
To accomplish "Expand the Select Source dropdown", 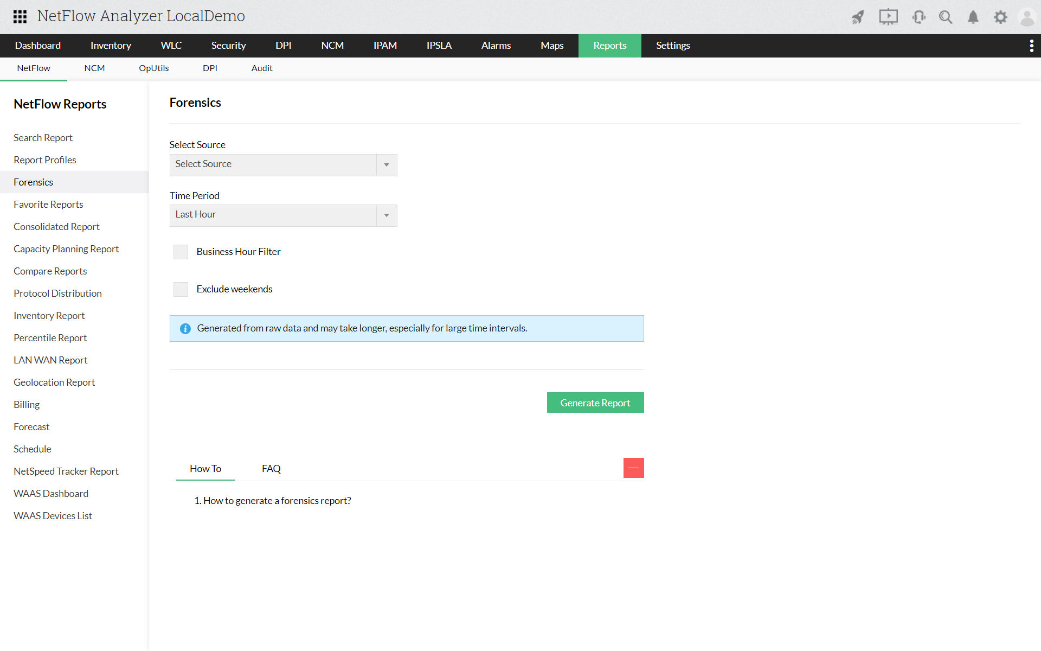I will coord(283,165).
